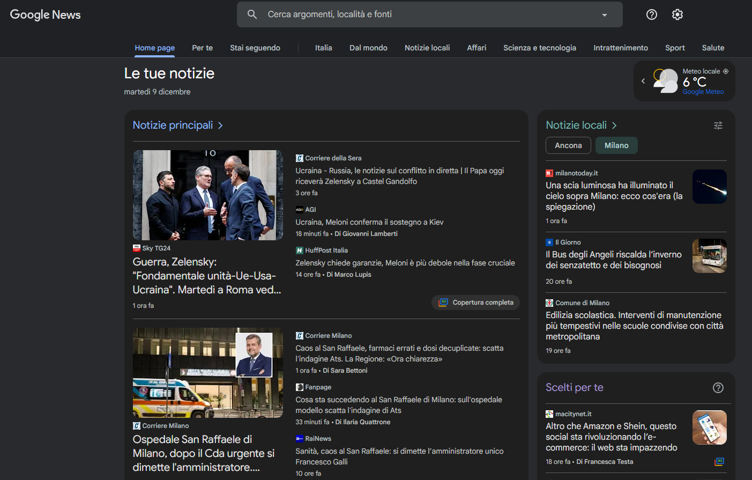752x480 pixels.
Task: Switch to the Per te tab
Action: point(202,48)
